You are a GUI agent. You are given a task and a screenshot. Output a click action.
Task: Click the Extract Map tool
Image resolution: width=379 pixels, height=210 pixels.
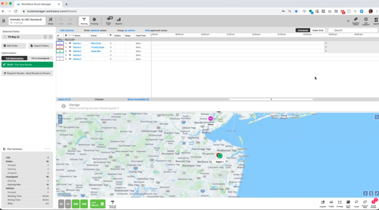click(x=365, y=204)
